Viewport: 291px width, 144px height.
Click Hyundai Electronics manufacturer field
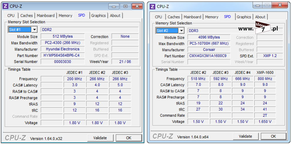point(63,49)
